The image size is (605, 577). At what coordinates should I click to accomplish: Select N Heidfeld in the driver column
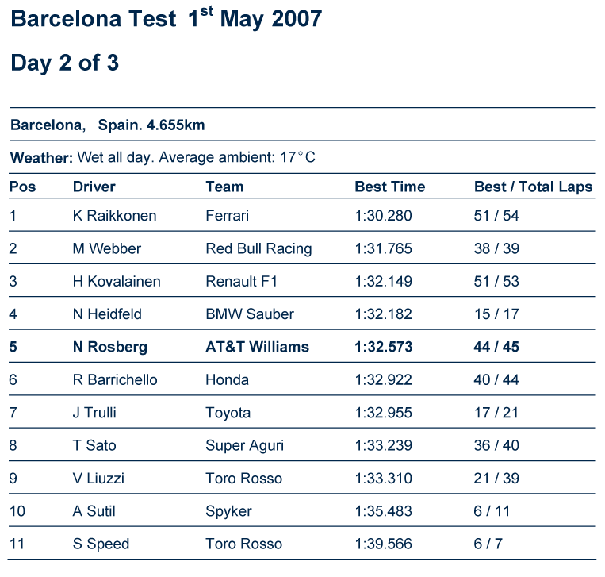107,314
